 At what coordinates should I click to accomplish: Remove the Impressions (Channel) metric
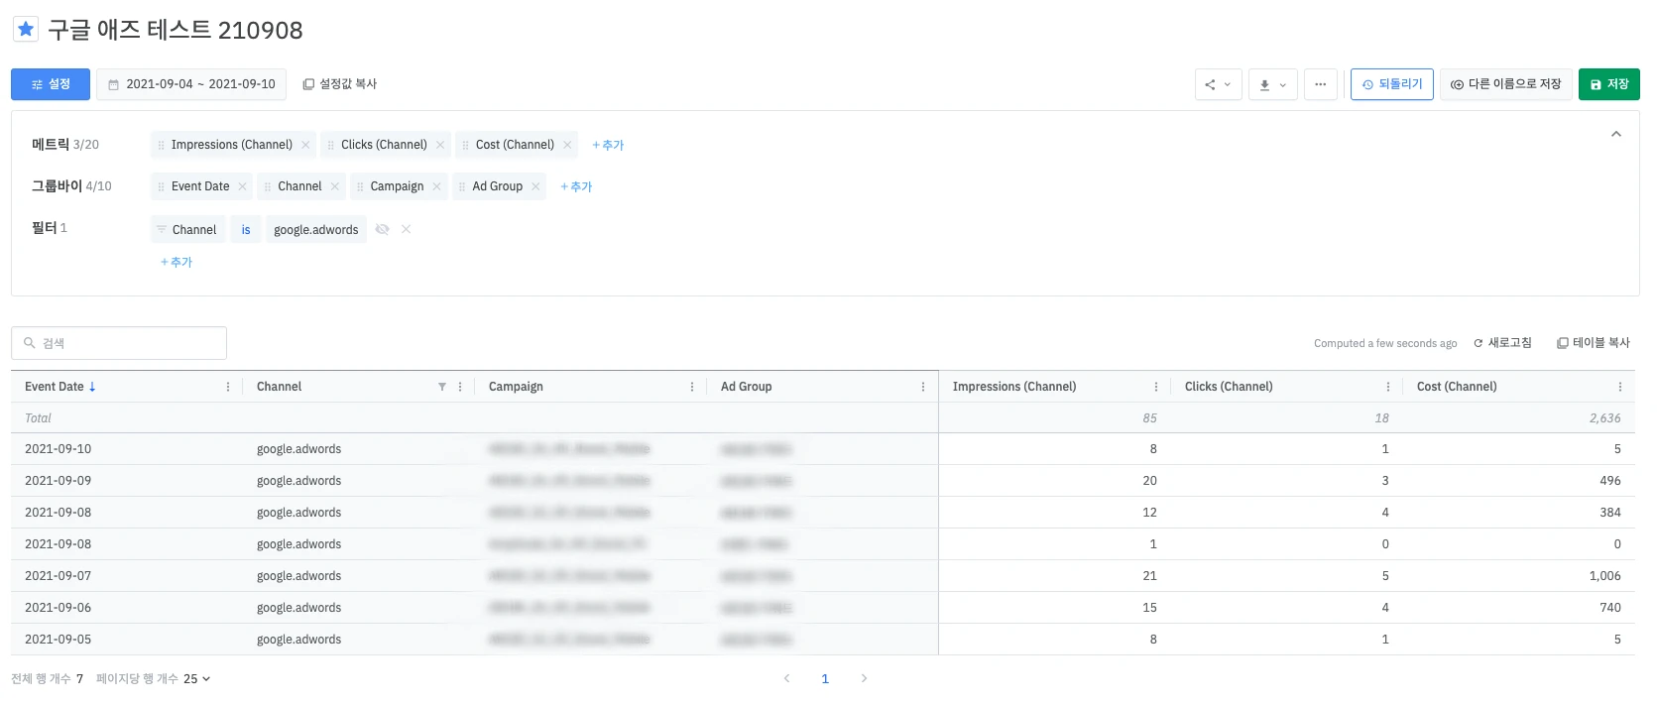[x=305, y=145]
